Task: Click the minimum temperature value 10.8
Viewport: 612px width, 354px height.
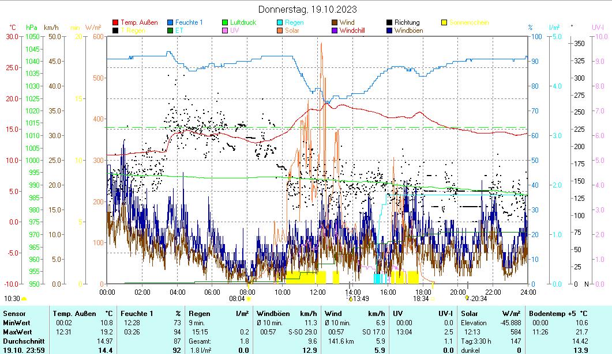Action: coord(106,323)
